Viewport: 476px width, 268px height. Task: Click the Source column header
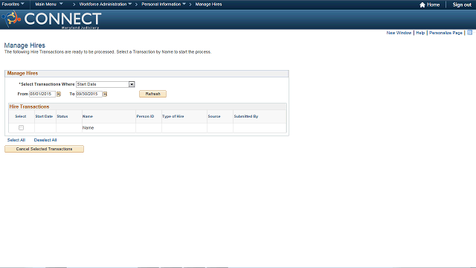pyautogui.click(x=214, y=116)
